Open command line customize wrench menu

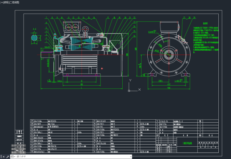point(7,157)
